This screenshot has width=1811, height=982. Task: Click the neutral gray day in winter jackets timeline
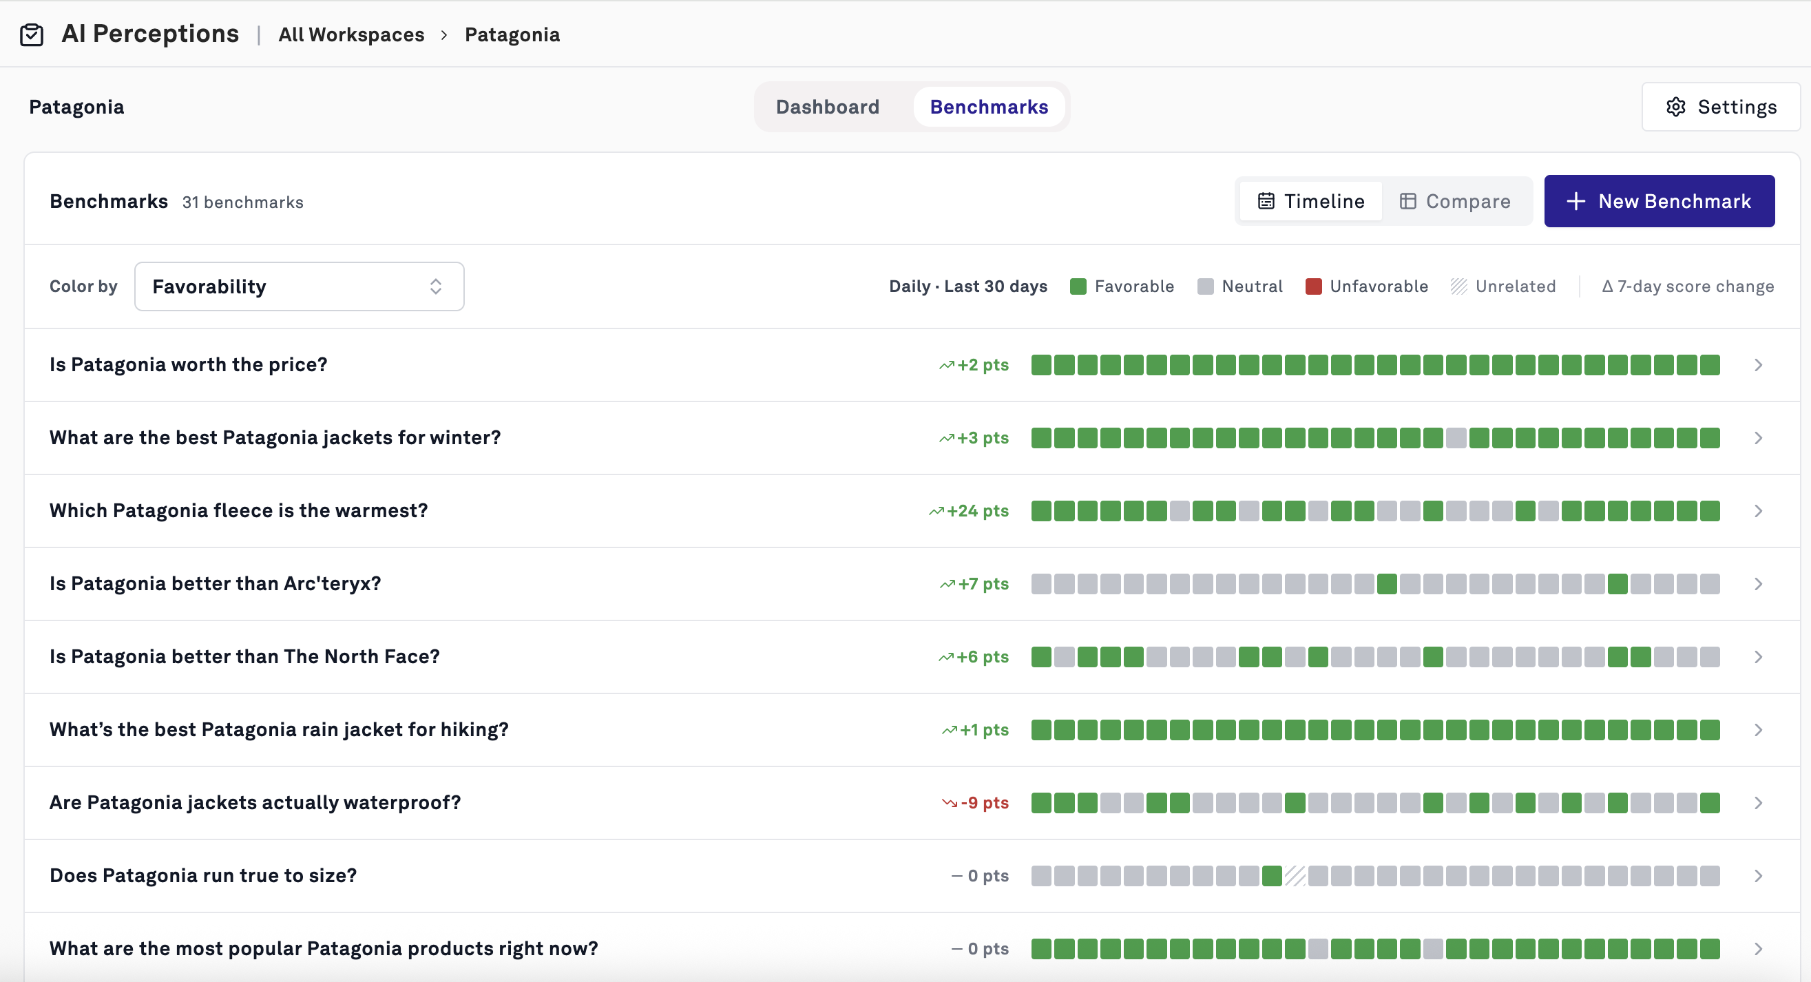(1456, 439)
